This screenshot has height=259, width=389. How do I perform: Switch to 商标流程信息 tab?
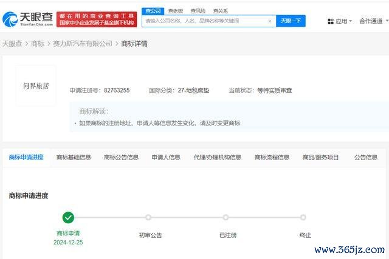(x=272, y=157)
